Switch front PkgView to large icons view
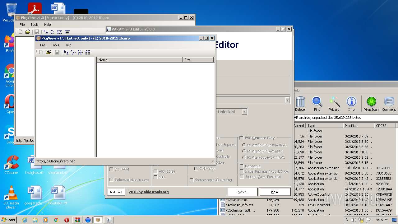The width and height of the screenshot is (398, 224). tap(66, 52)
